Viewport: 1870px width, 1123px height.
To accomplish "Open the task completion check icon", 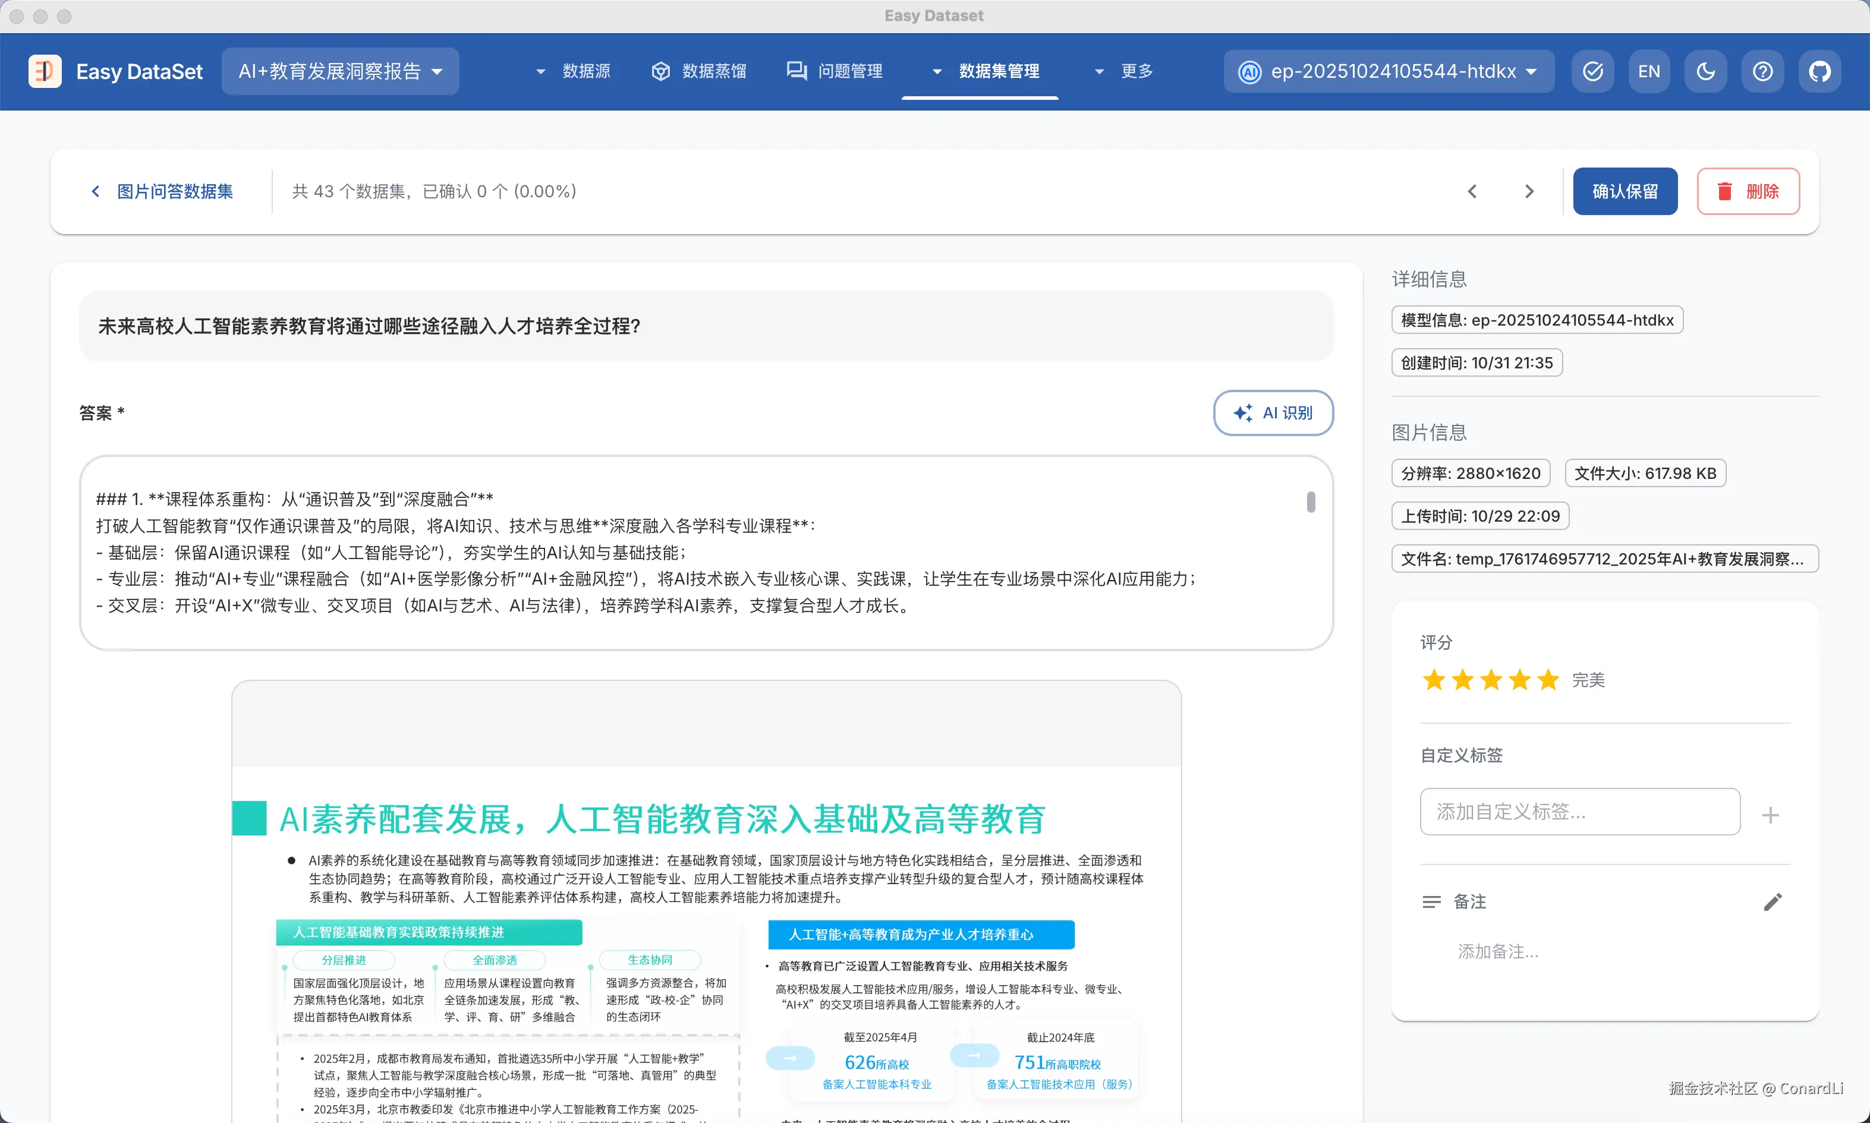I will pyautogui.click(x=1592, y=71).
